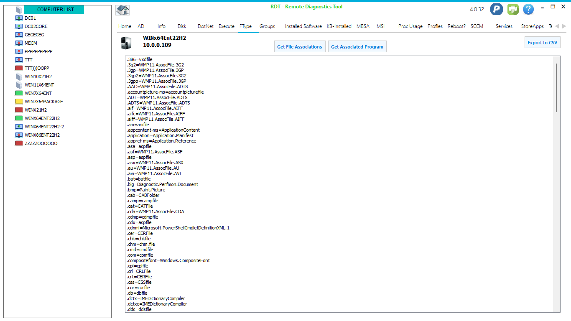Click the computer tower icon beside WINx64Ent22H2
The height and width of the screenshot is (321, 571).
[x=127, y=42]
